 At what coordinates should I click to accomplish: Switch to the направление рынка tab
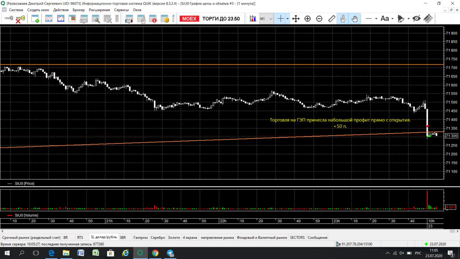(217, 238)
